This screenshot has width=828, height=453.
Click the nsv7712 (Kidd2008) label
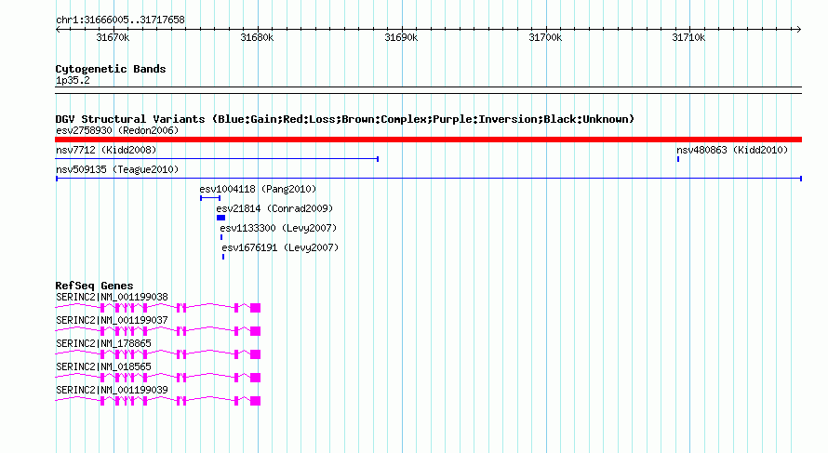pyautogui.click(x=106, y=150)
